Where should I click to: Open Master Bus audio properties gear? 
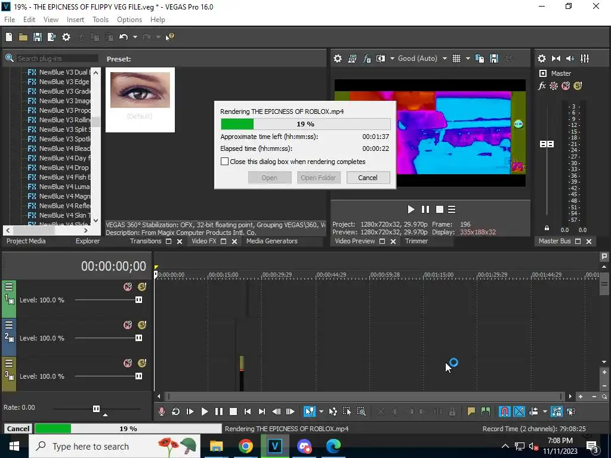click(x=542, y=58)
